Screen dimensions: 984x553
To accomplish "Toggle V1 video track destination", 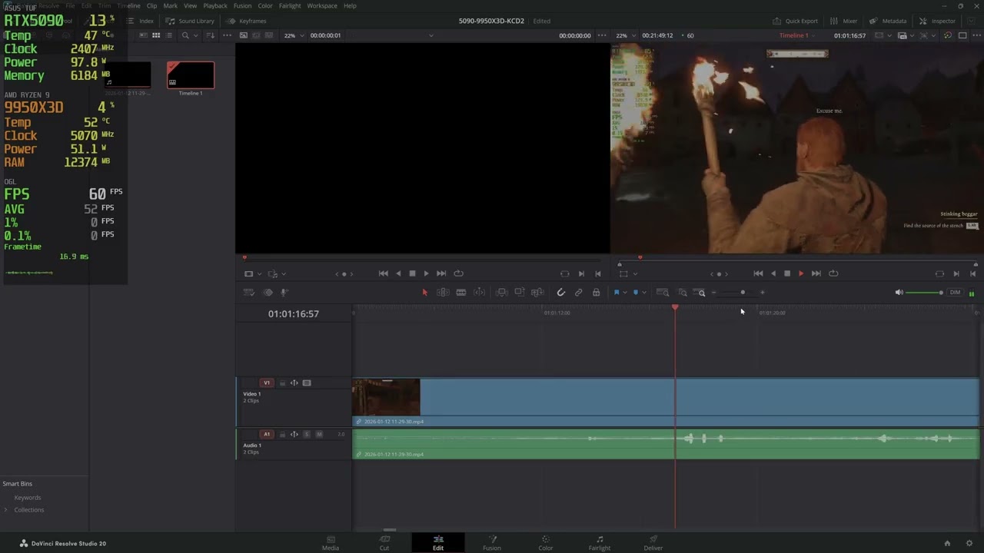I will click(x=267, y=382).
